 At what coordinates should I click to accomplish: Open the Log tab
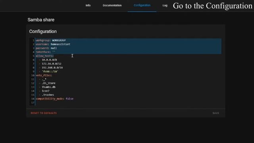pyautogui.click(x=165, y=5)
